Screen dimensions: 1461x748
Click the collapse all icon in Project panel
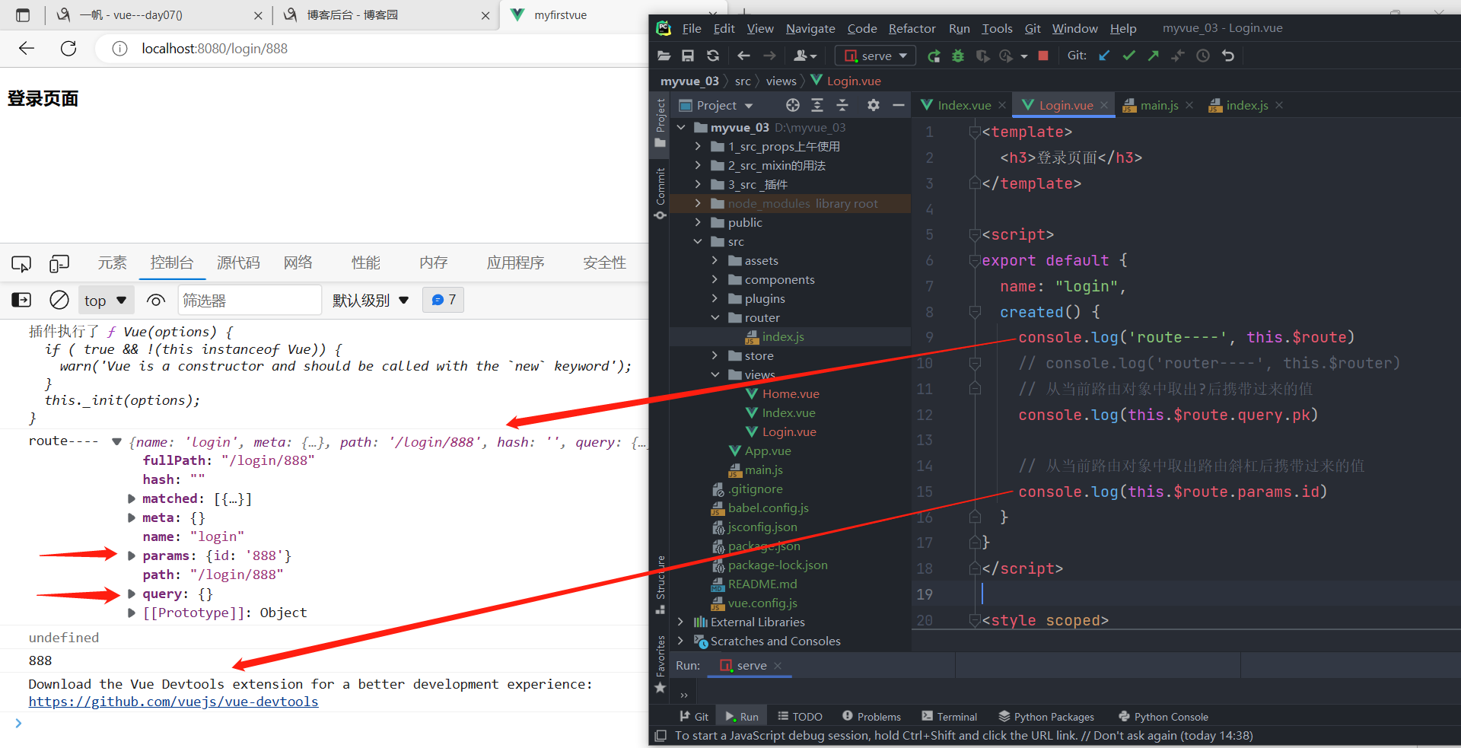[842, 105]
